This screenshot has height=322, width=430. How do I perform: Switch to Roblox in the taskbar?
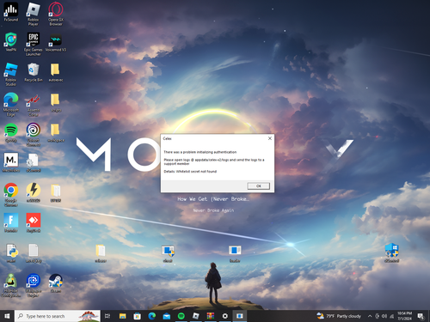point(196,316)
